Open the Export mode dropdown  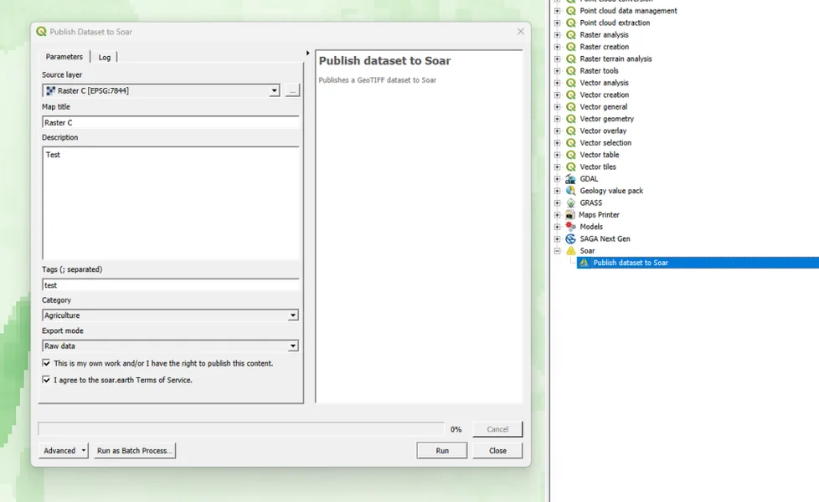tap(292, 346)
